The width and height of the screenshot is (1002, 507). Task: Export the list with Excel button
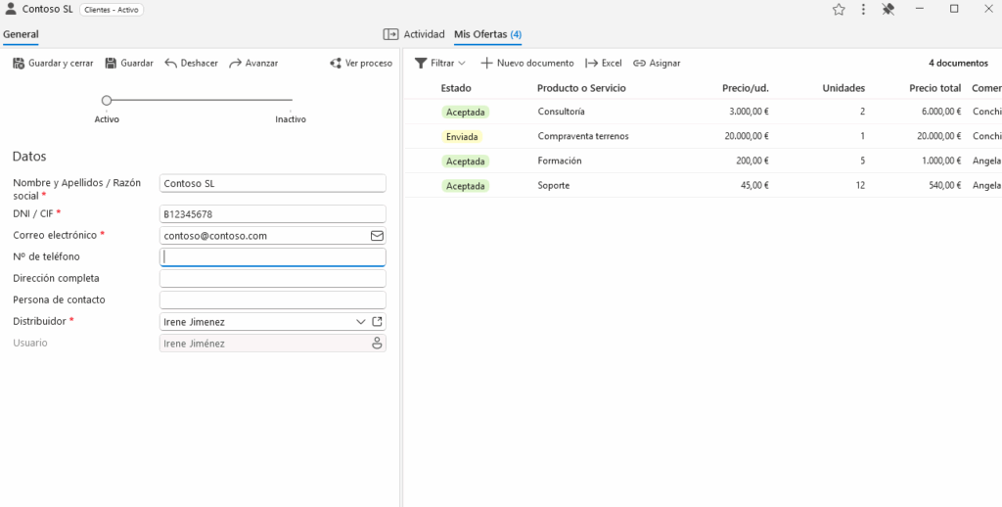point(604,64)
